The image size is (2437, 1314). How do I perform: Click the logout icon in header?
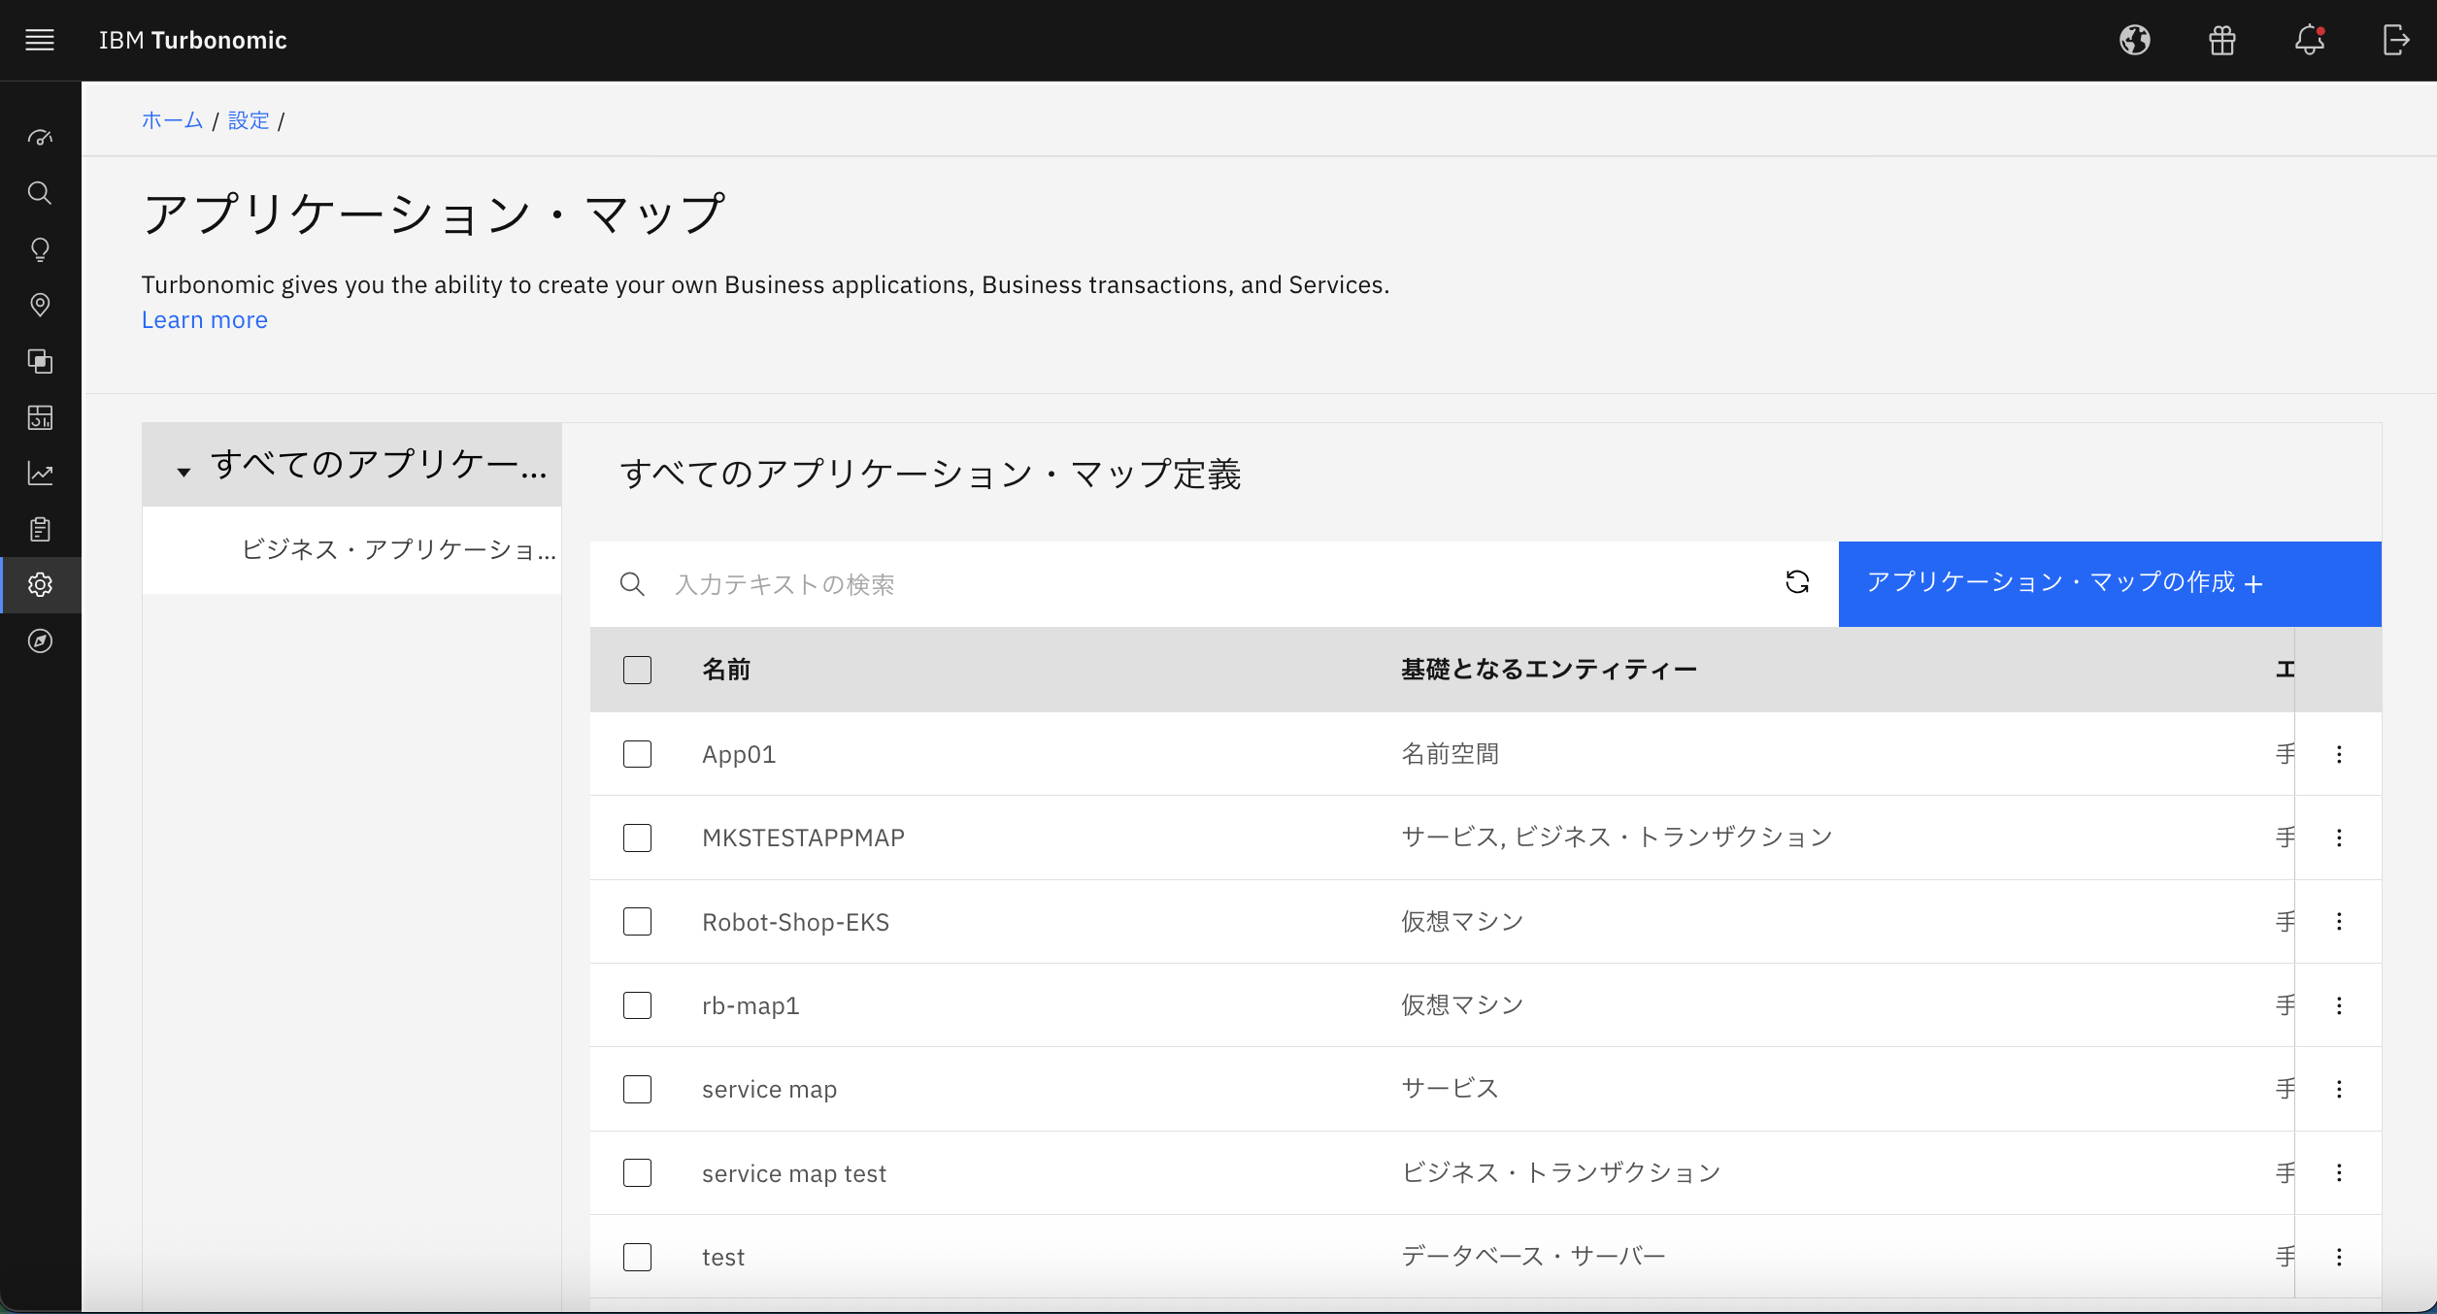point(2396,40)
